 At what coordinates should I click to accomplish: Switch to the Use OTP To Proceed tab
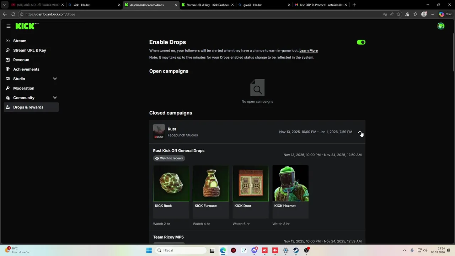click(x=320, y=5)
